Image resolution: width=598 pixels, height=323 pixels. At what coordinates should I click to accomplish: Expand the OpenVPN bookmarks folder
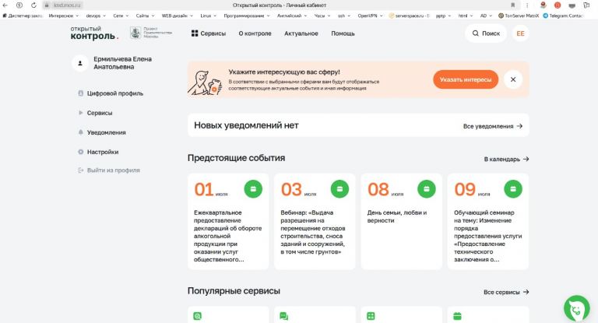370,16
